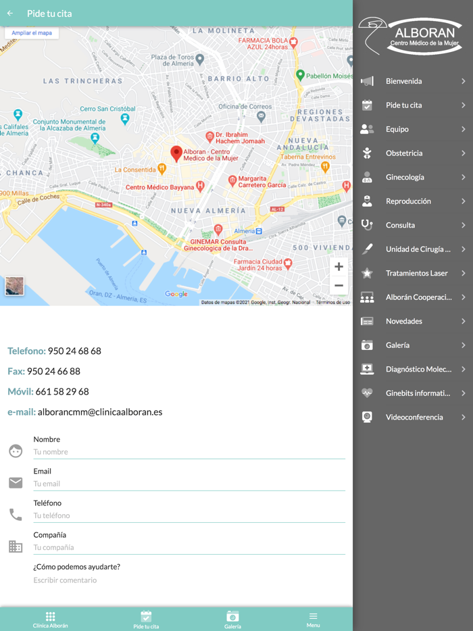The width and height of the screenshot is (473, 631).
Task: Click Margarita Carretero García marker
Action: coord(232,180)
